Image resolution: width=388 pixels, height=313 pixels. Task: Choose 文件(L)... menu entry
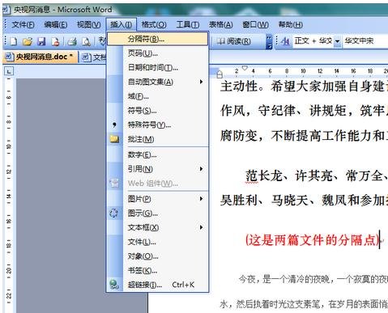coord(158,242)
